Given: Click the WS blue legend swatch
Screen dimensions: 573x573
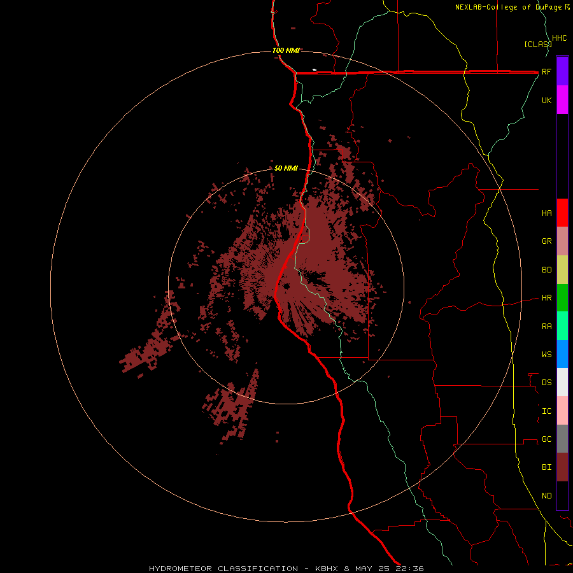Looking at the screenshot, I should pyautogui.click(x=562, y=354).
